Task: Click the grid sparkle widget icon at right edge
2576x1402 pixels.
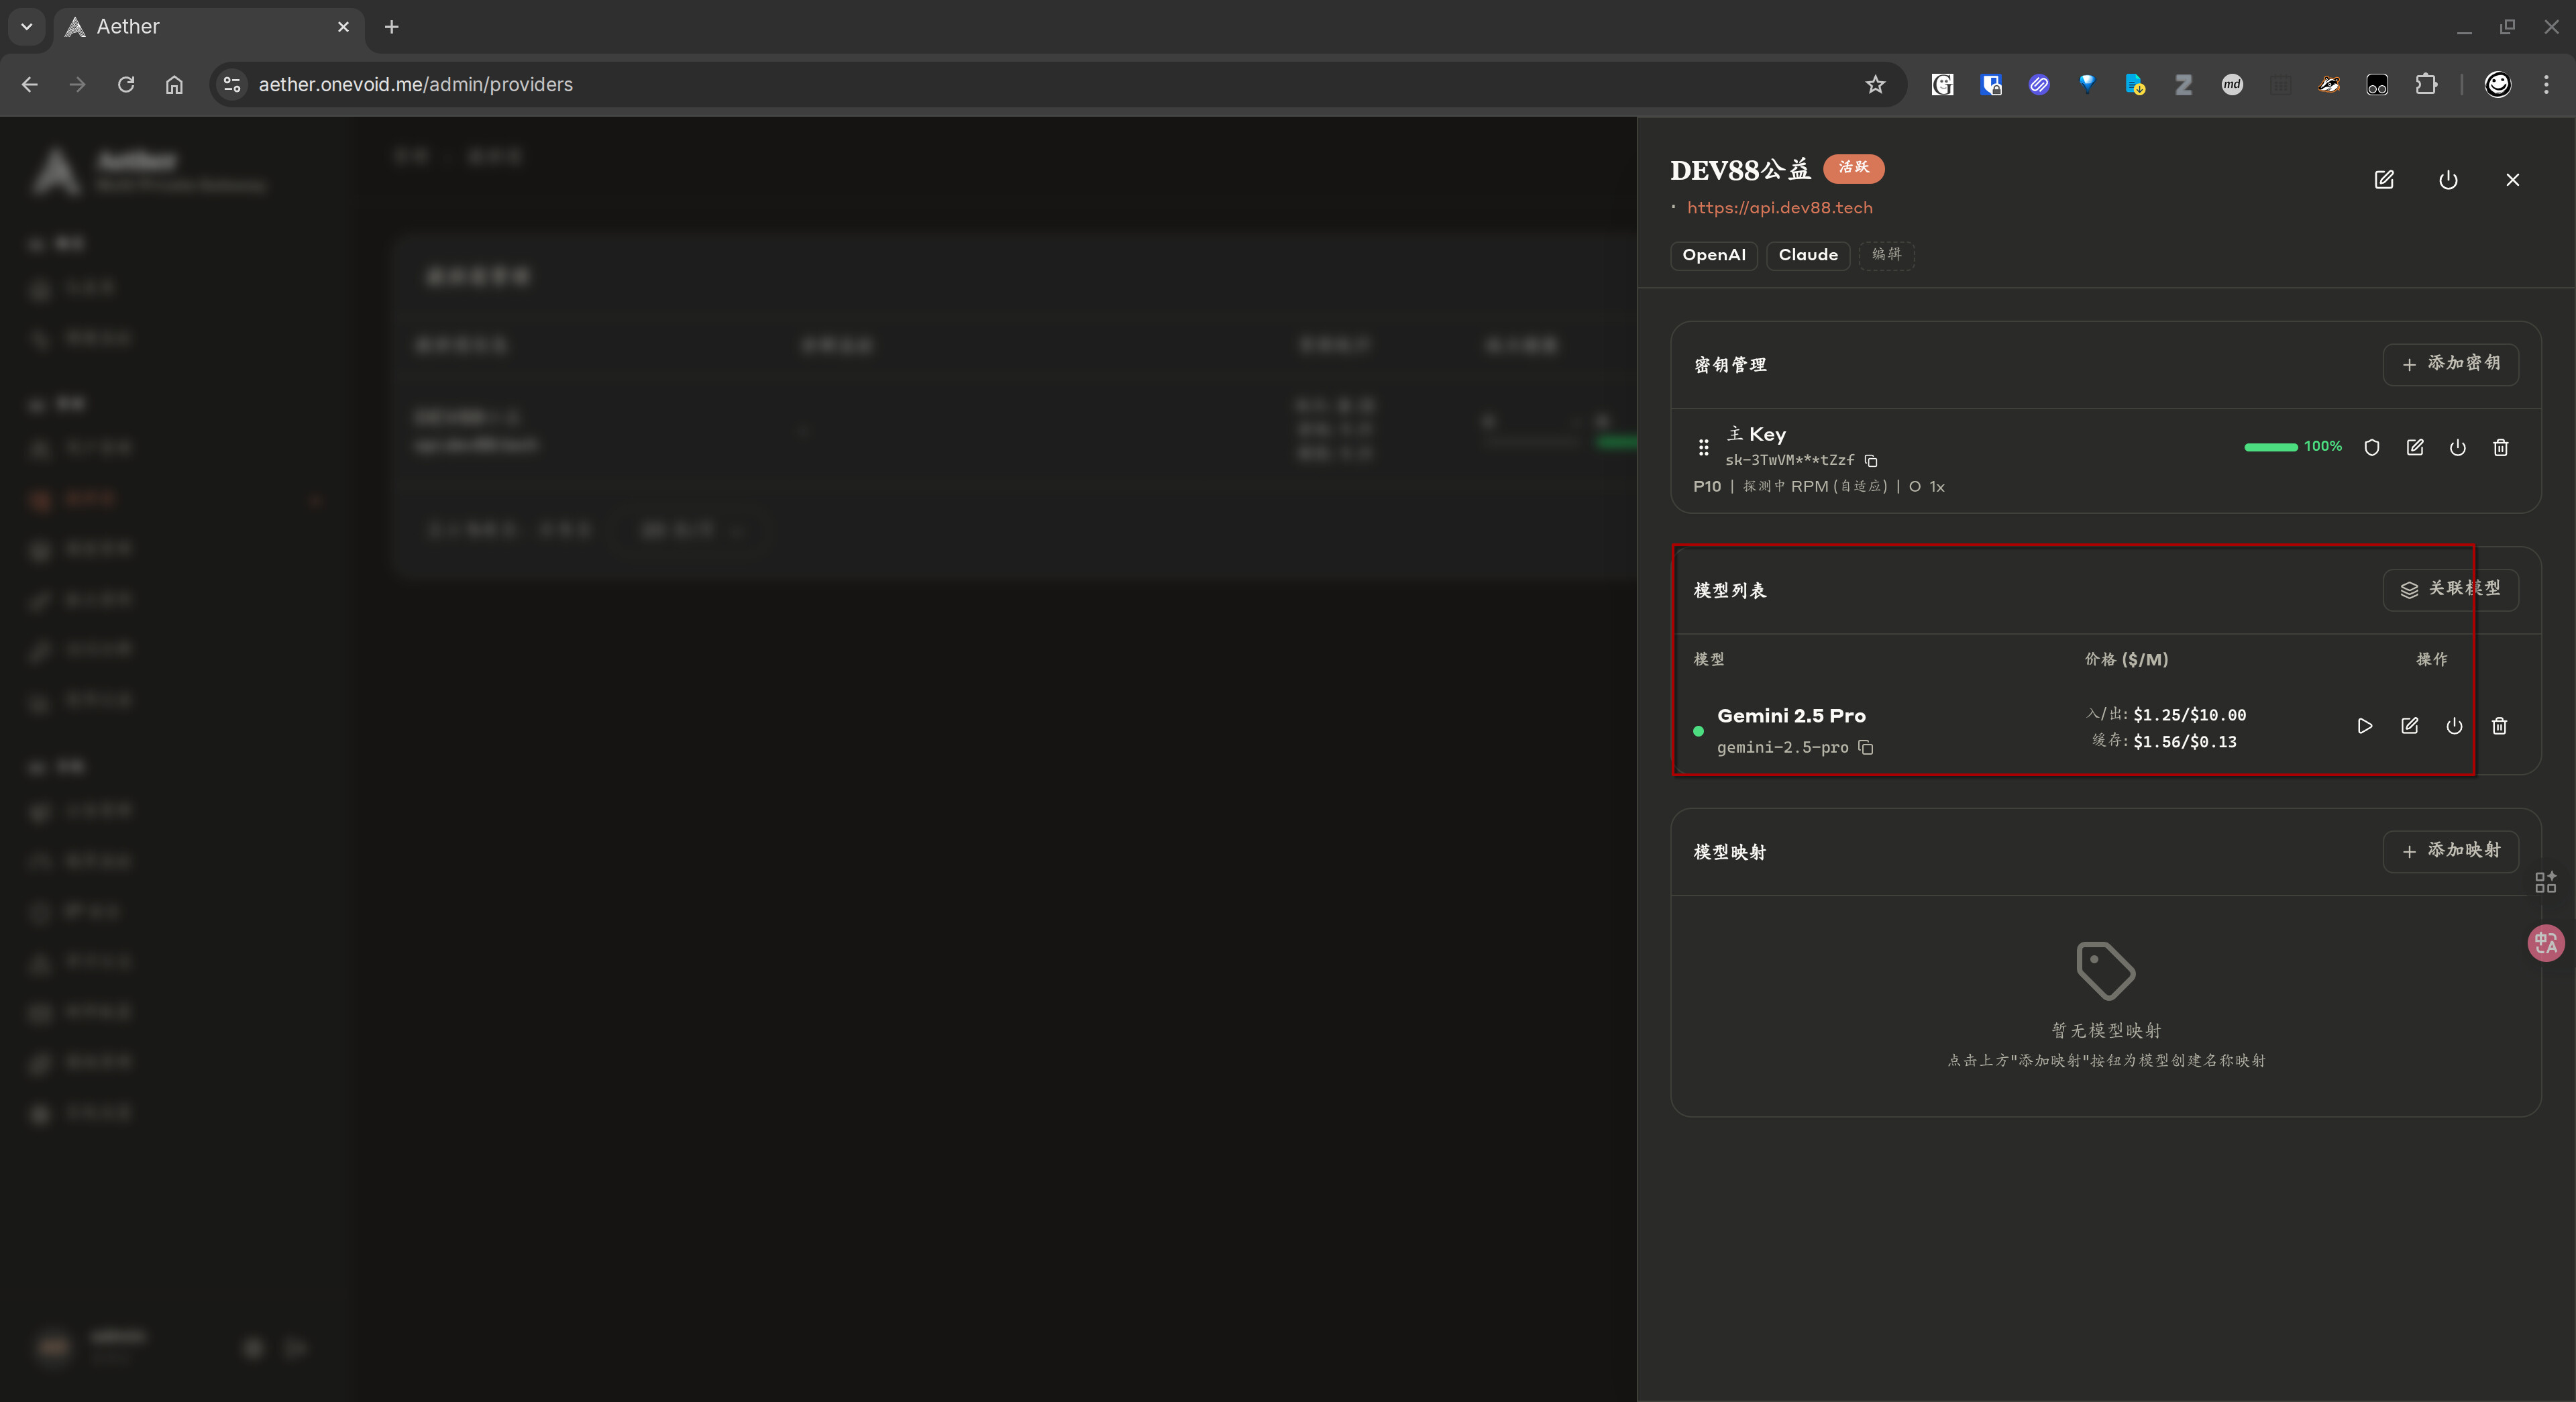Action: click(2545, 882)
